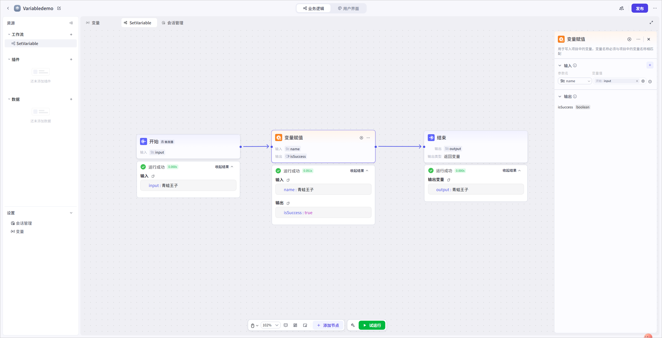Collapse the 设置 section chevron
Image resolution: width=662 pixels, height=338 pixels.
click(x=71, y=213)
